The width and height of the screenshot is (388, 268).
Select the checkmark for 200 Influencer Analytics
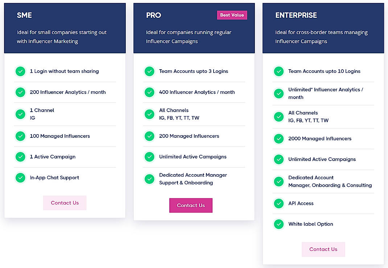tap(20, 92)
